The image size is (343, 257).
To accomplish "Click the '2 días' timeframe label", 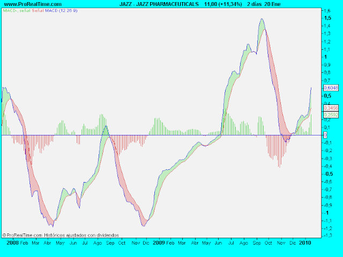I will click(x=255, y=4).
